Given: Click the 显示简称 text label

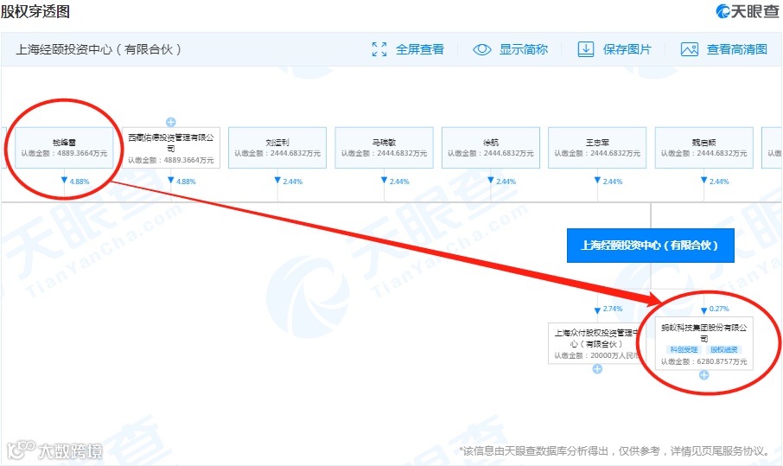Looking at the screenshot, I should tap(524, 49).
